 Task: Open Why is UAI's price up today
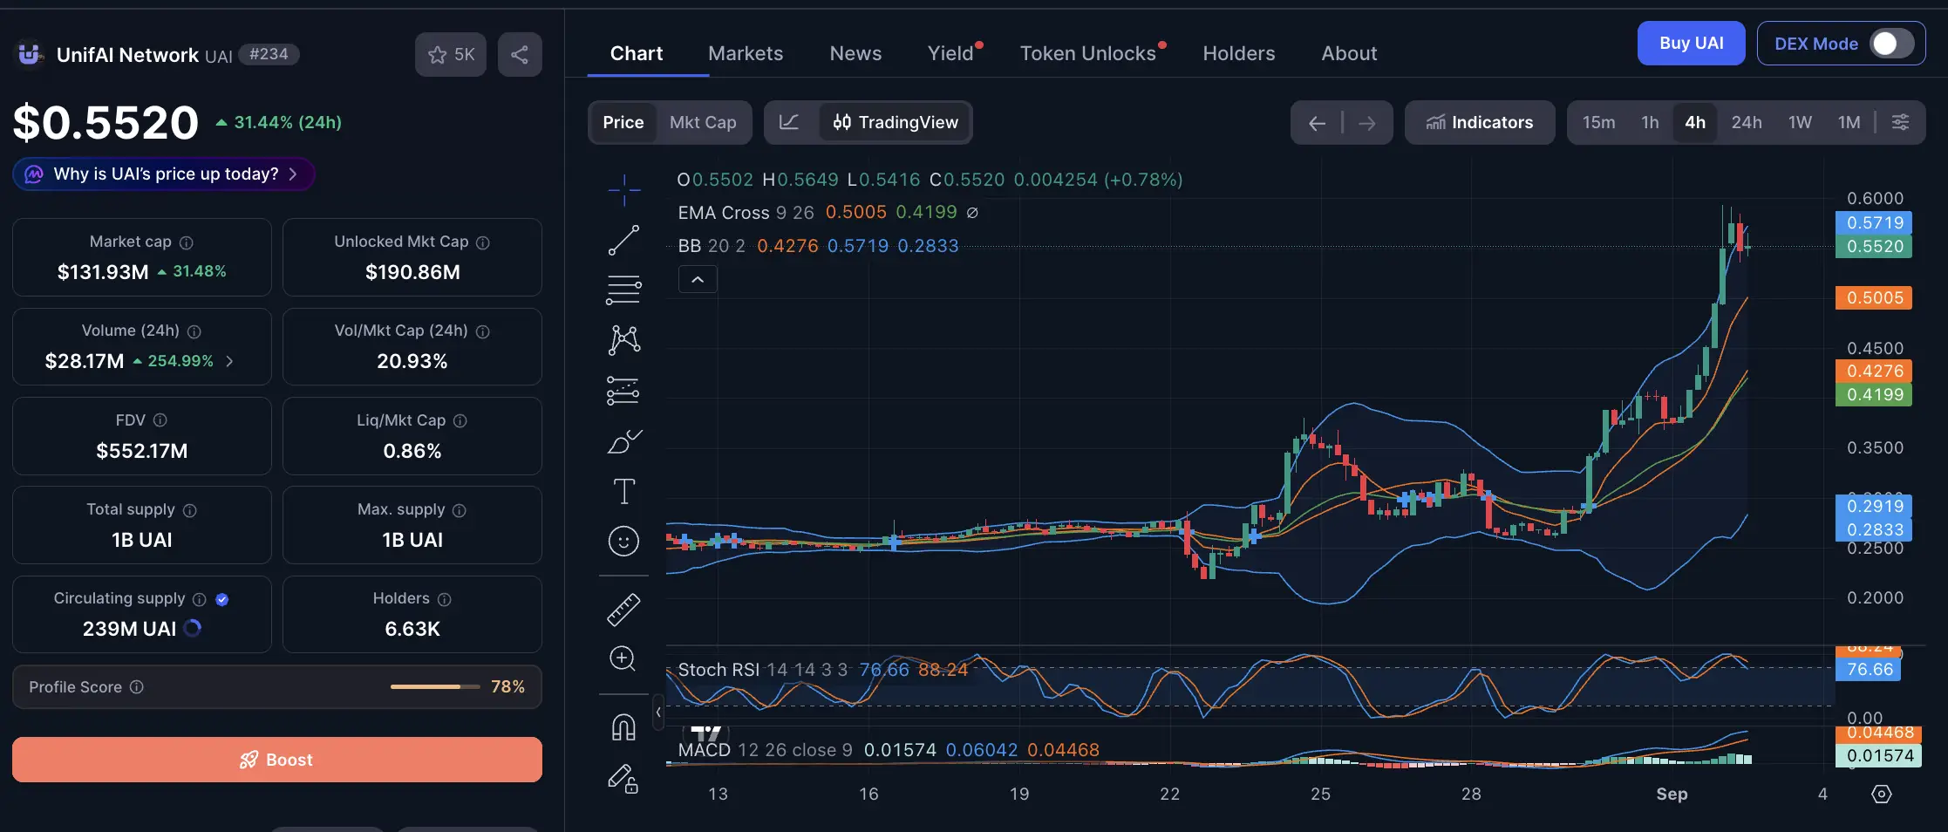(164, 174)
